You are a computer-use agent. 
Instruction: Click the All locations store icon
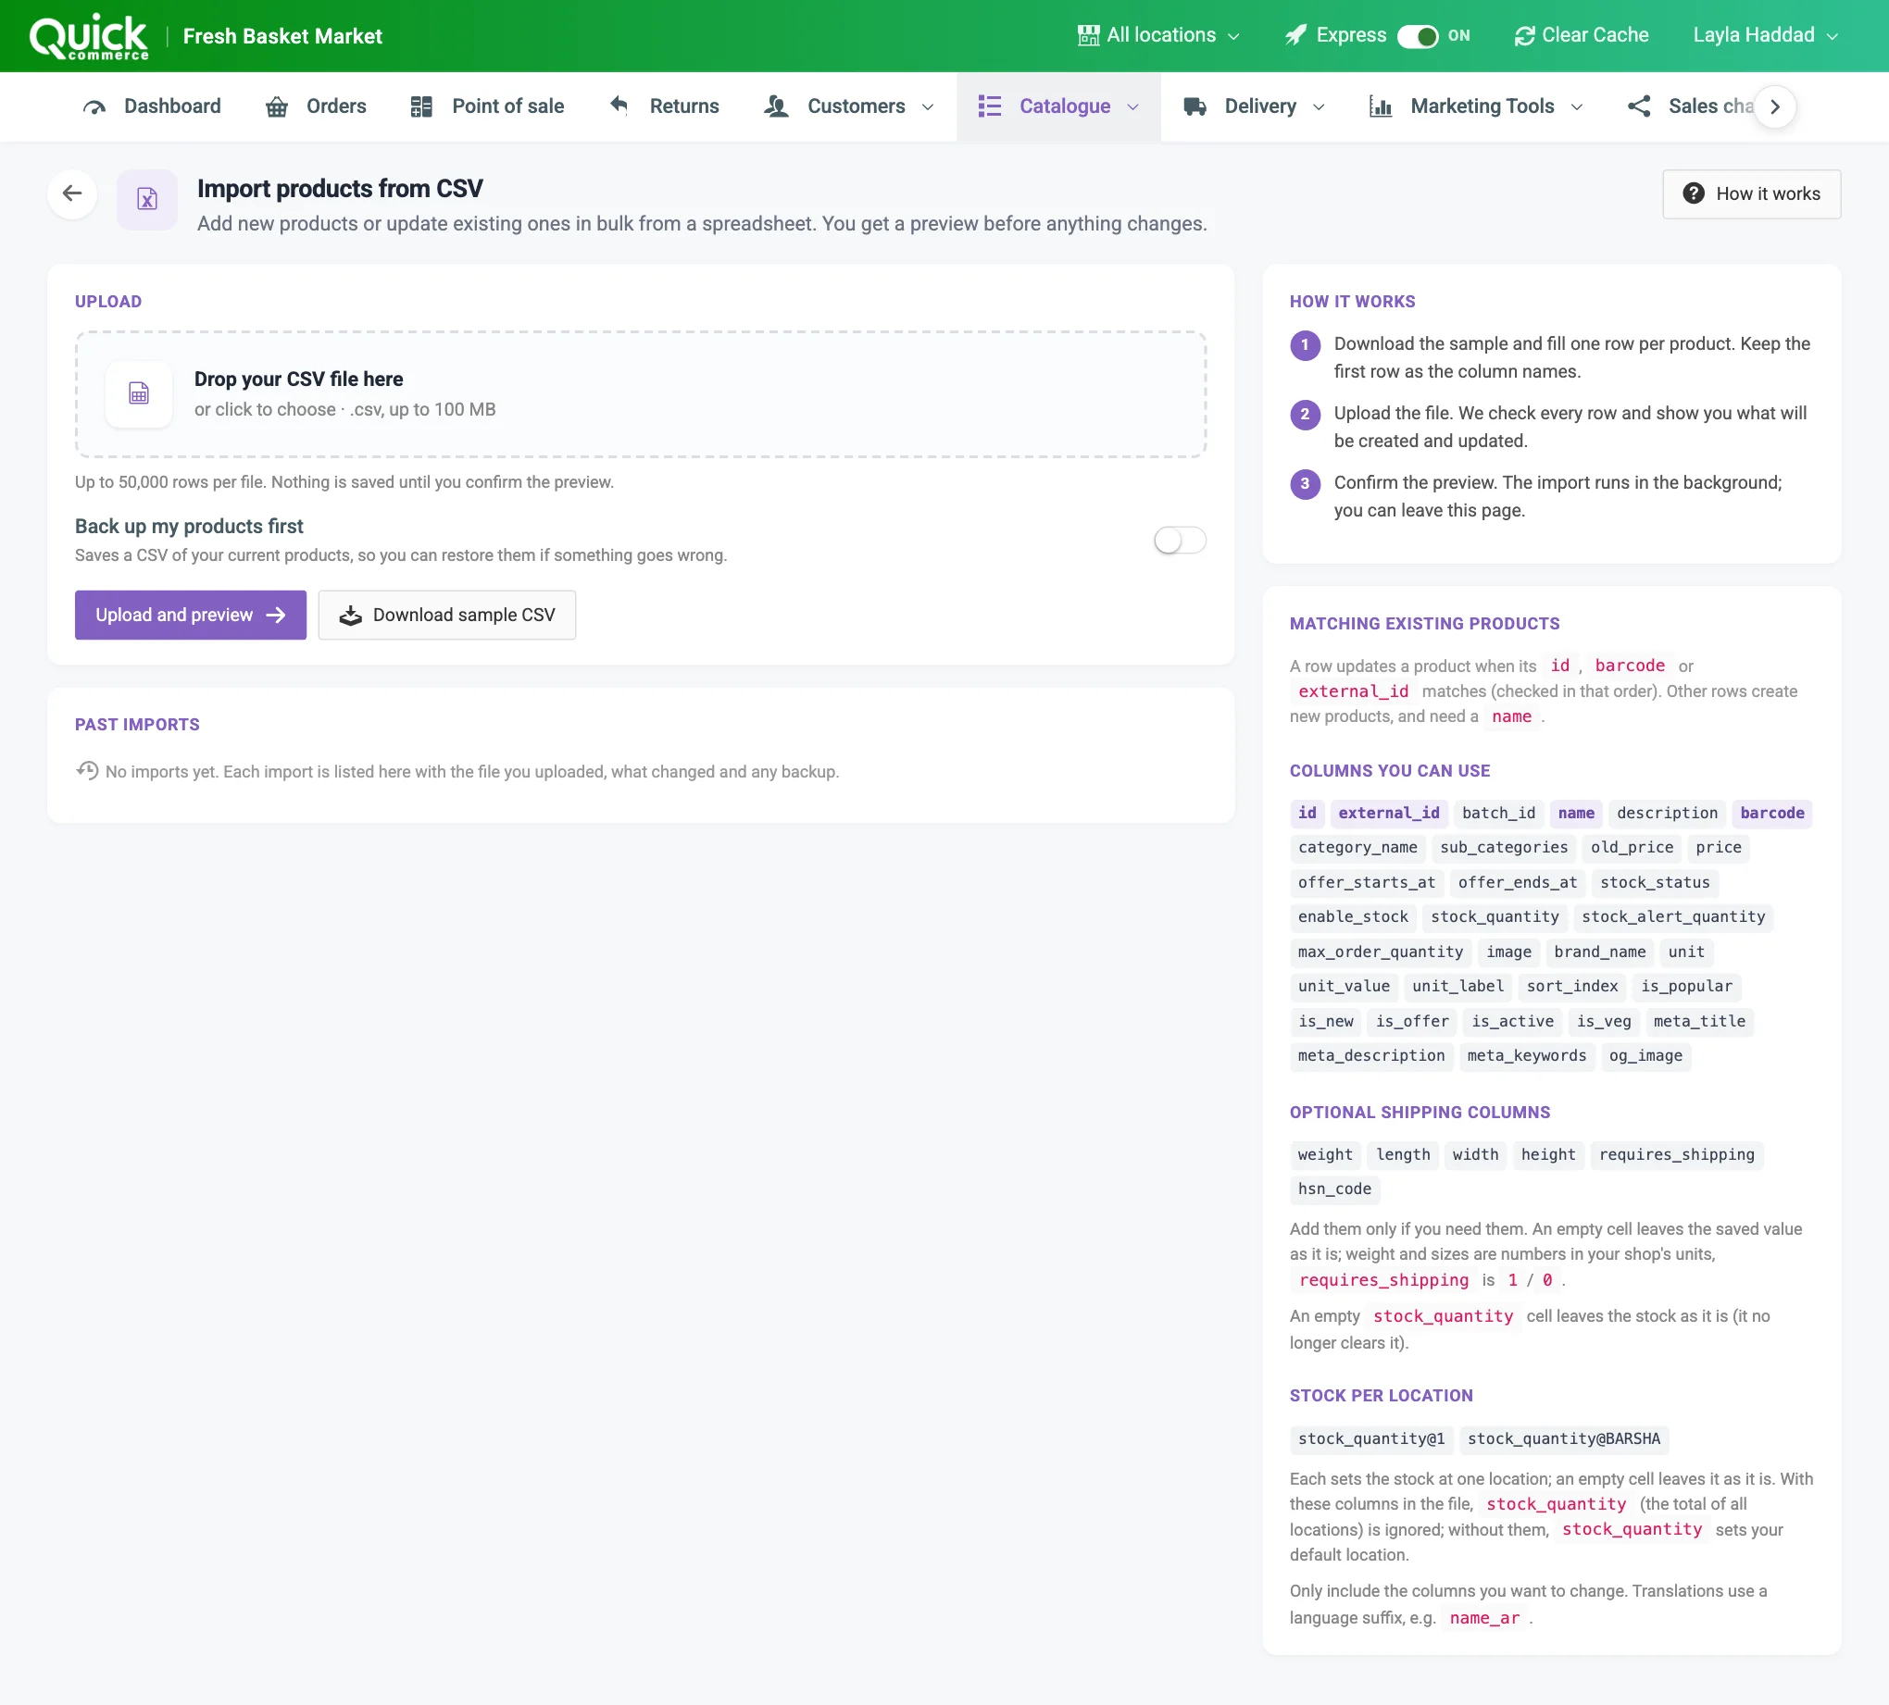point(1088,35)
